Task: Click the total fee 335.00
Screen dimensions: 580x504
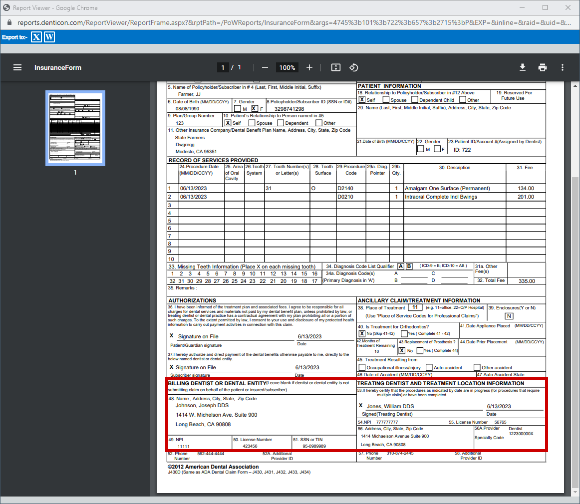Action: (527, 281)
